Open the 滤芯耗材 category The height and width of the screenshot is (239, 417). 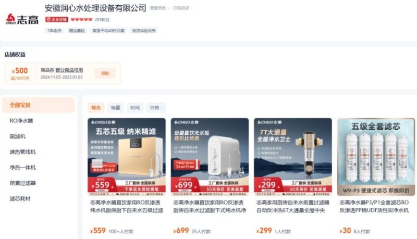click(20, 198)
